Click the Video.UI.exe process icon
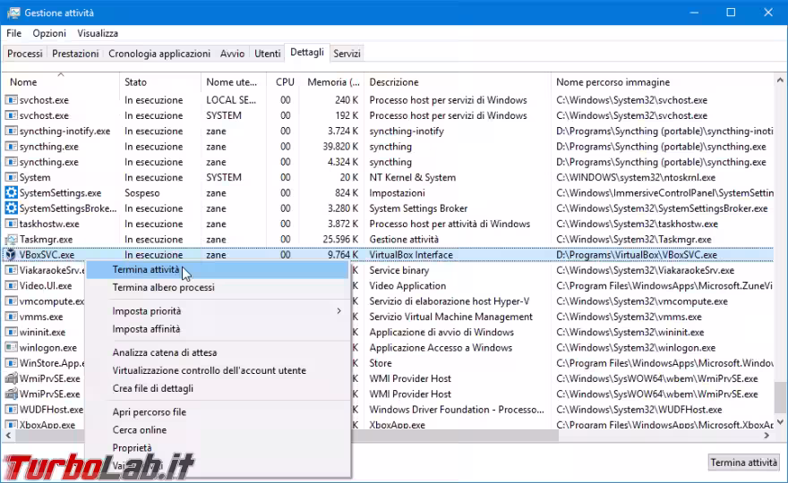The image size is (788, 483). 11,285
